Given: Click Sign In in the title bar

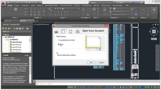Looking at the screenshot, I should 121,2.
